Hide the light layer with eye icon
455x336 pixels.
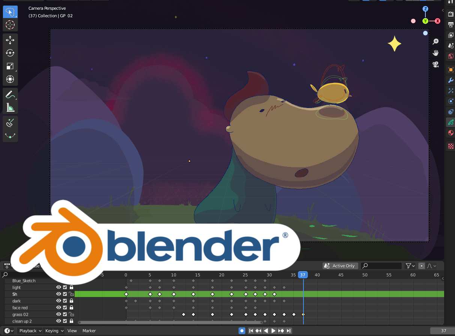(59, 287)
